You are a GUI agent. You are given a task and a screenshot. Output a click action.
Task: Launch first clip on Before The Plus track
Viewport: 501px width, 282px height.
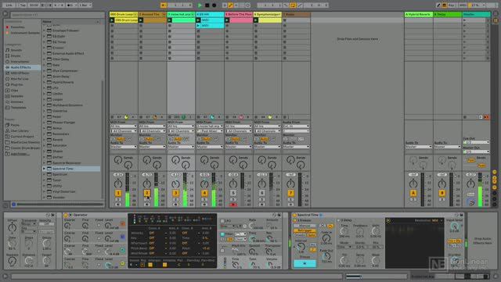tap(227, 20)
